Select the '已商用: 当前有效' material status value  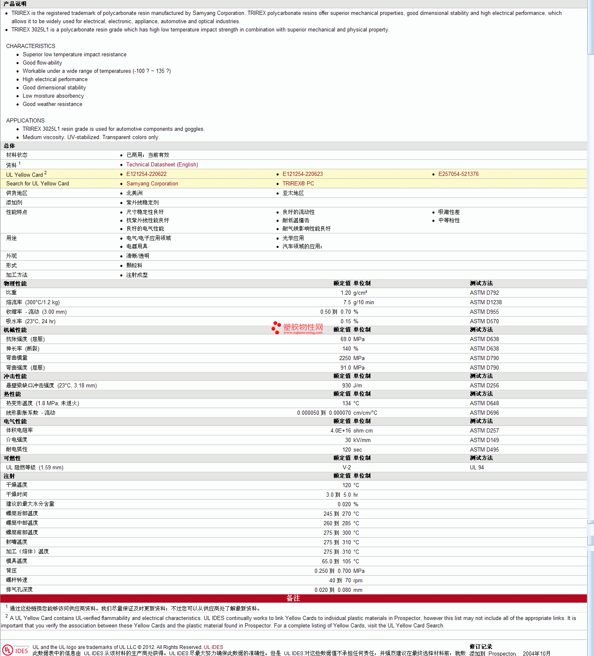148,155
